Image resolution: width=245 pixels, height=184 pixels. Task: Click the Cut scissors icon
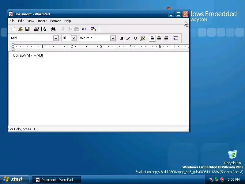(63, 29)
